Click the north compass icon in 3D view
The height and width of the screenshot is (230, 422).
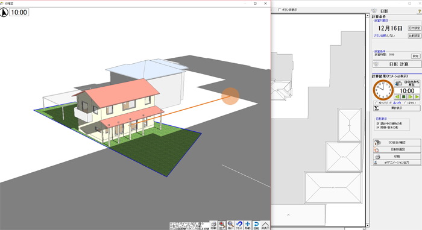click(x=4, y=13)
